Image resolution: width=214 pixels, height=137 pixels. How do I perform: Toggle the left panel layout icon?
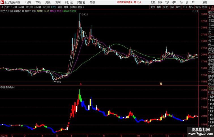pos(2,7)
